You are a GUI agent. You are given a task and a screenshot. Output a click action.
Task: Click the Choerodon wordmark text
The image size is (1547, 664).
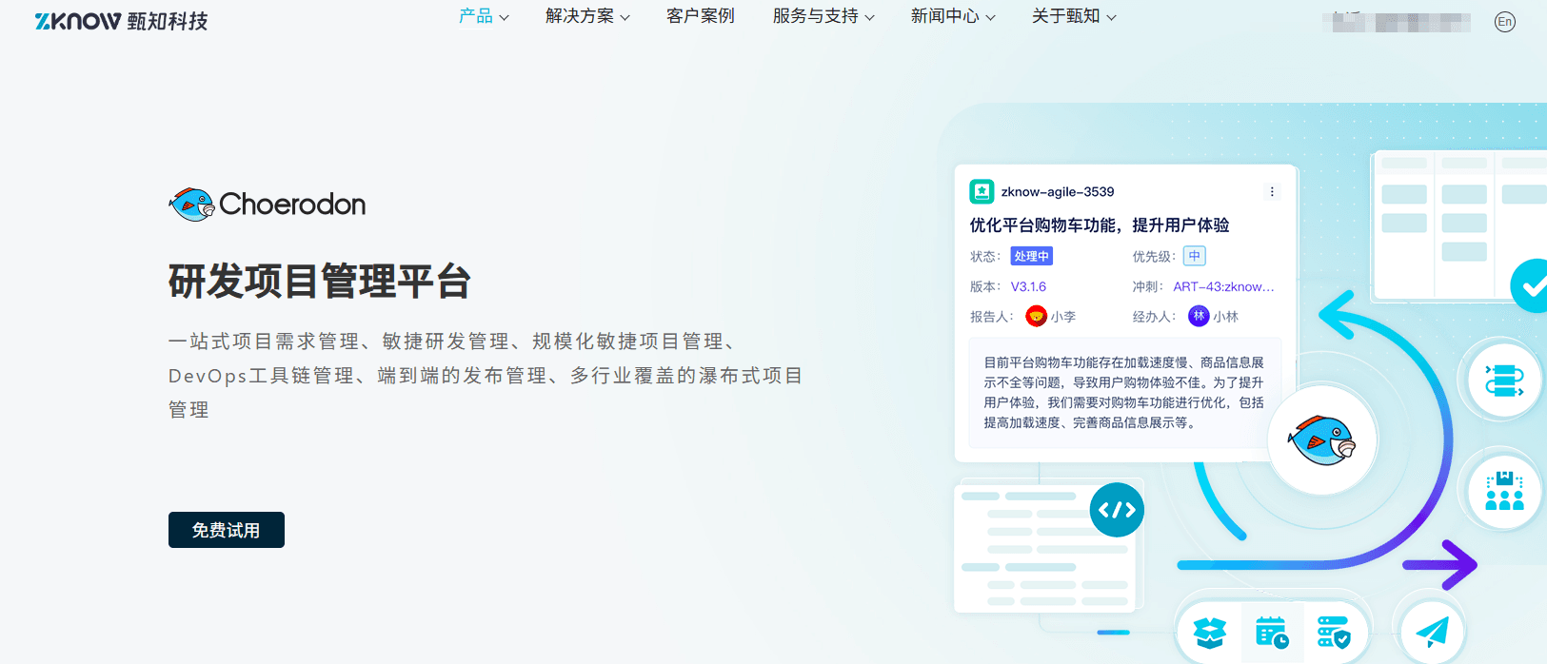tap(292, 205)
